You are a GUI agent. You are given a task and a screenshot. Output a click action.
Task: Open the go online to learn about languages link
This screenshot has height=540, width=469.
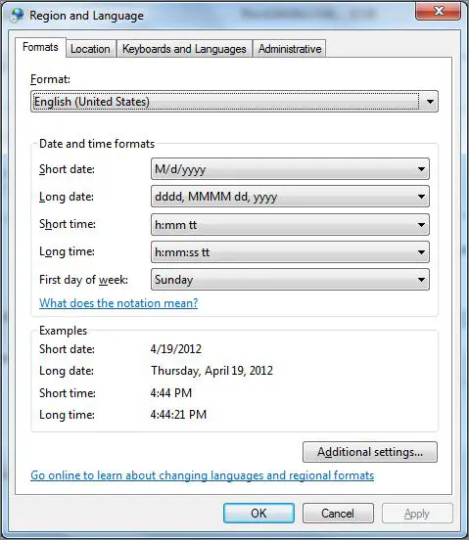coord(203,475)
